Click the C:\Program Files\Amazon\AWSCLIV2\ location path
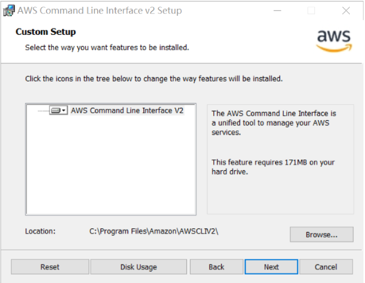The image size is (365, 283). coord(153,231)
